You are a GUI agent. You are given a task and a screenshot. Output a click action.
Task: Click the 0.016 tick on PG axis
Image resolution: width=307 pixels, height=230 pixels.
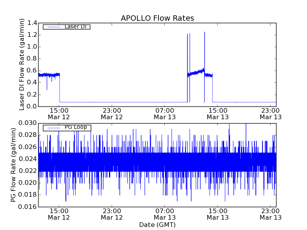click(28, 207)
